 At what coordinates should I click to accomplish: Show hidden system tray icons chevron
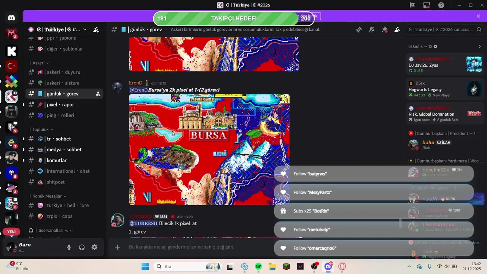409,266
